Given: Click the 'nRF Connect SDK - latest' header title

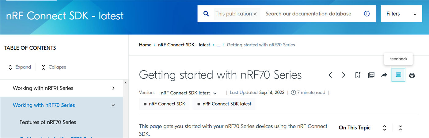Looking at the screenshot, I should (x=65, y=16).
